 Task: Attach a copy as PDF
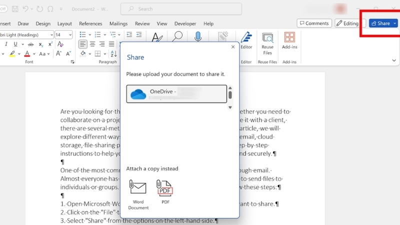[x=165, y=192]
